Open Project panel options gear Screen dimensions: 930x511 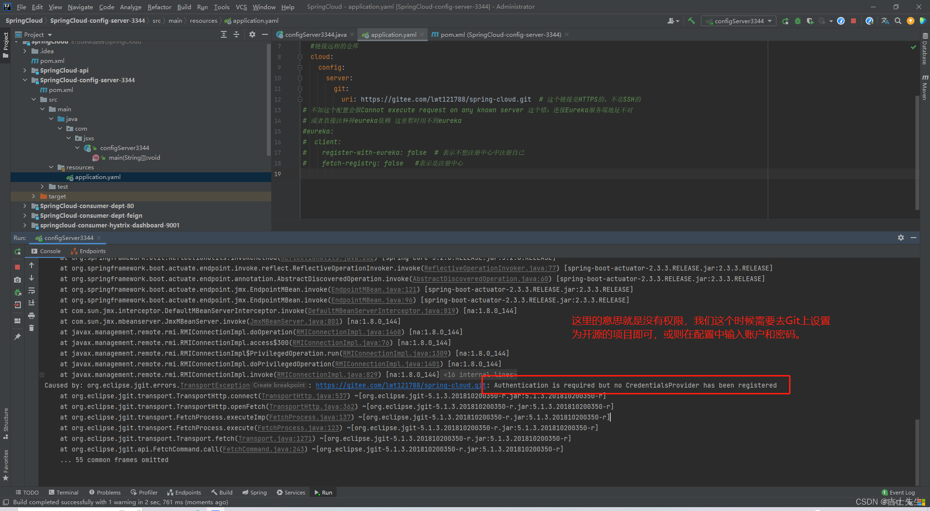click(252, 34)
